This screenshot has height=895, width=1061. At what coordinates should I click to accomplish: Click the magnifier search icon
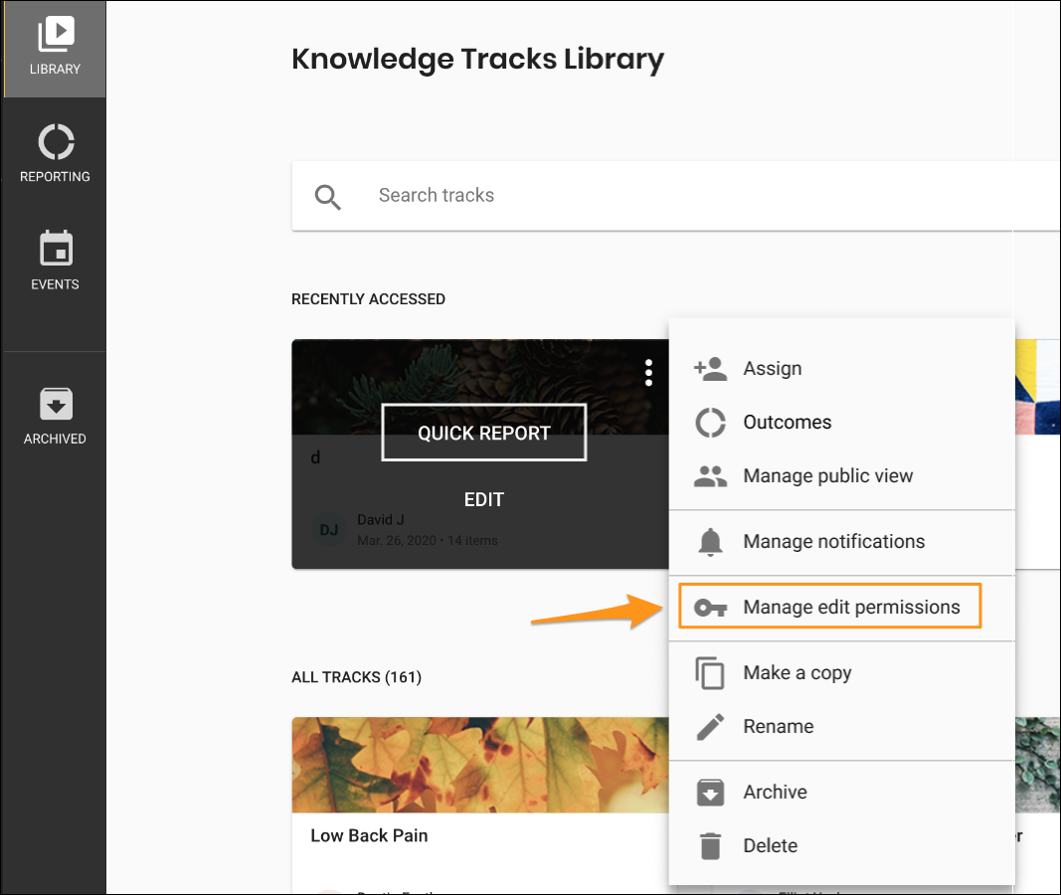point(328,197)
